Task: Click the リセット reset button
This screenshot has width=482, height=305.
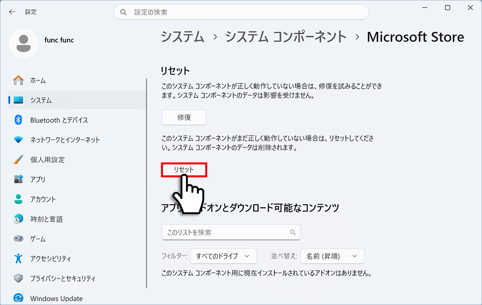Action: point(184,169)
